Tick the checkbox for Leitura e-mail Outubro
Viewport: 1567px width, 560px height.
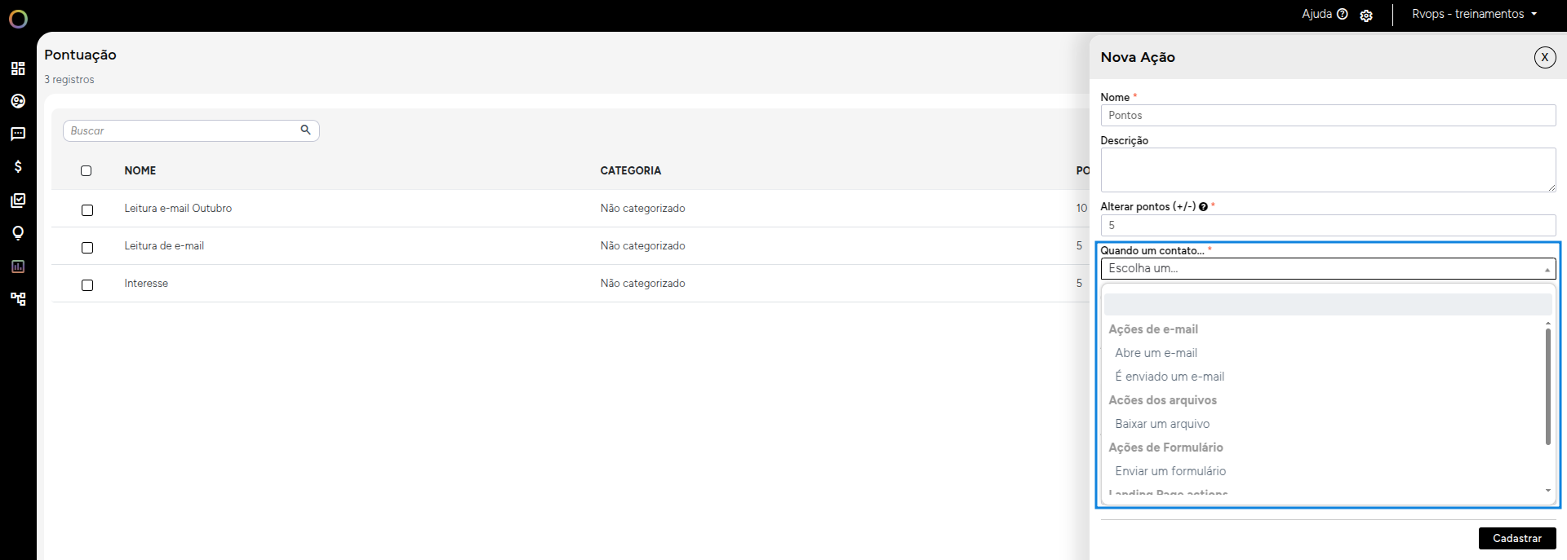click(x=87, y=210)
